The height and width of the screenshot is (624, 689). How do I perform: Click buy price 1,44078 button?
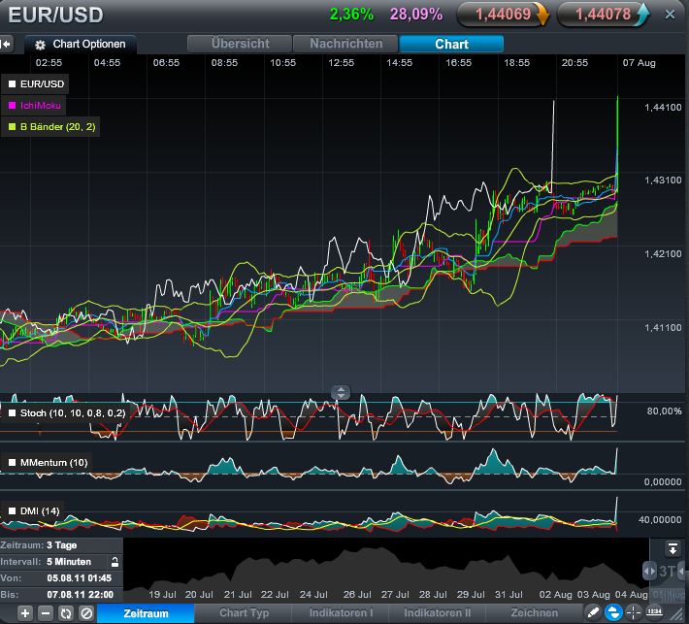pos(603,15)
